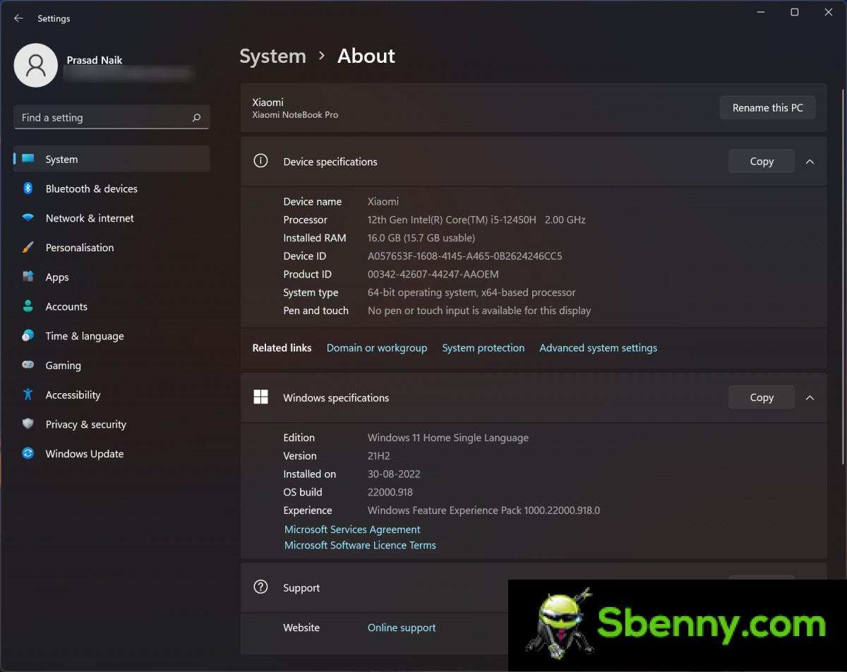Click the user profile avatar icon
The width and height of the screenshot is (847, 672).
[x=35, y=66]
